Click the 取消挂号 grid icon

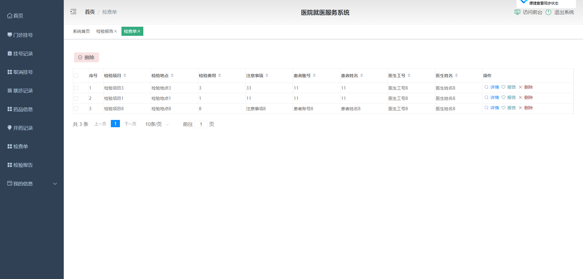coord(10,72)
